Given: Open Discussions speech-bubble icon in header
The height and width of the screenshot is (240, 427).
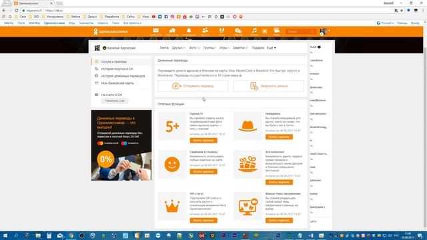Looking at the screenshot, I should pyautogui.click(x=172, y=31).
